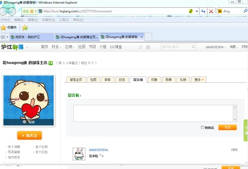Expand the lala020304 account dropdown
This screenshot has width=248, height=169.
(x=216, y=47)
